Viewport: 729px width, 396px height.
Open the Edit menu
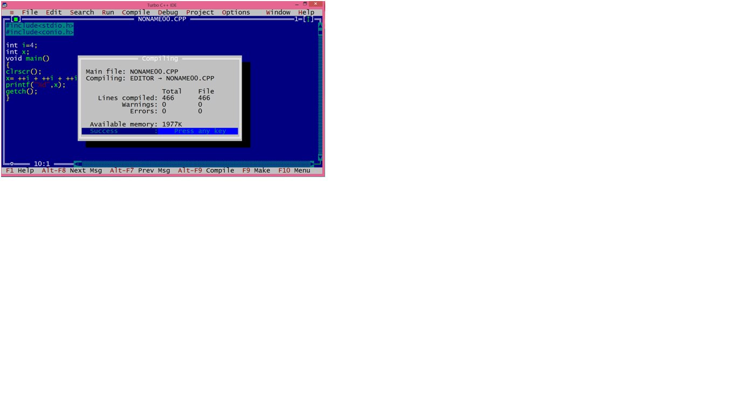click(54, 12)
